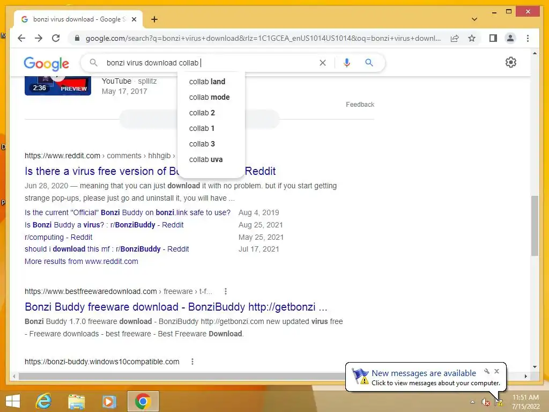Screen dimensions: 549x412
Task: Bookmark this page with the star
Action: click(x=472, y=38)
